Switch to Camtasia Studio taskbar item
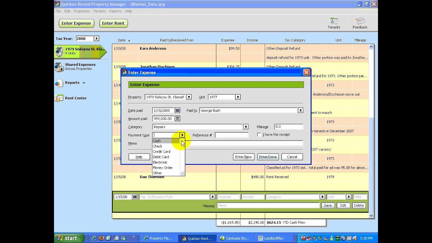Image resolution: width=432 pixels, height=243 pixels. tap(235, 238)
